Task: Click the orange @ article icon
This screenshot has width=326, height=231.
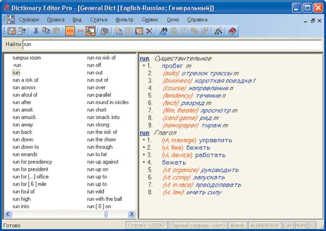Action: [139, 31]
